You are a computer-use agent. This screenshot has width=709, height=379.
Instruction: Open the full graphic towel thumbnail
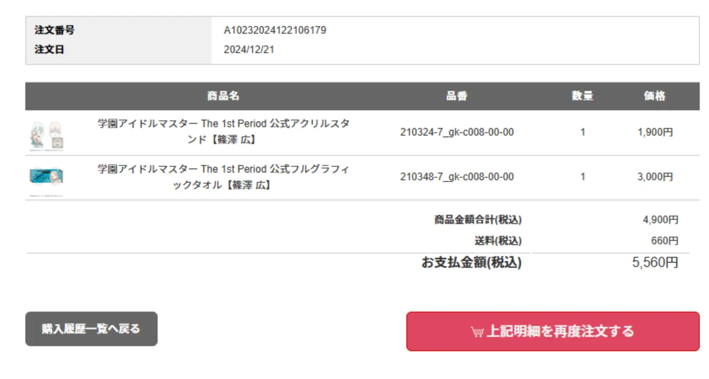(x=46, y=176)
